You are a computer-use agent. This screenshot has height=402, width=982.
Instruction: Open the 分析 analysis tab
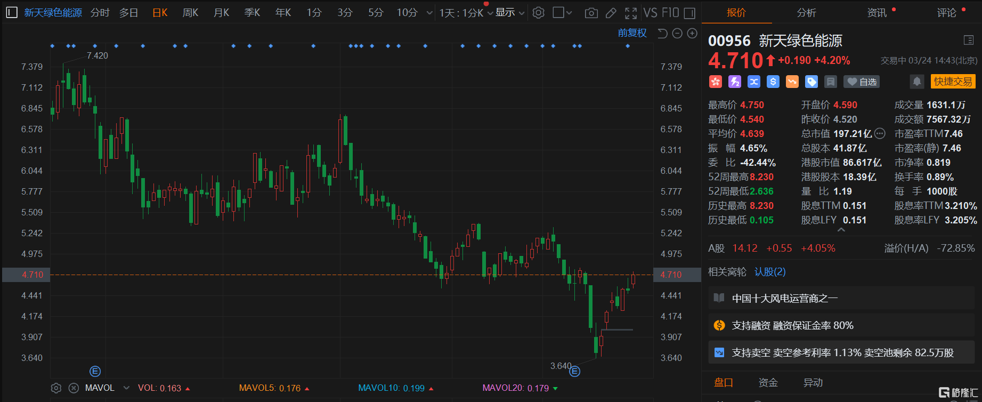[x=806, y=12]
